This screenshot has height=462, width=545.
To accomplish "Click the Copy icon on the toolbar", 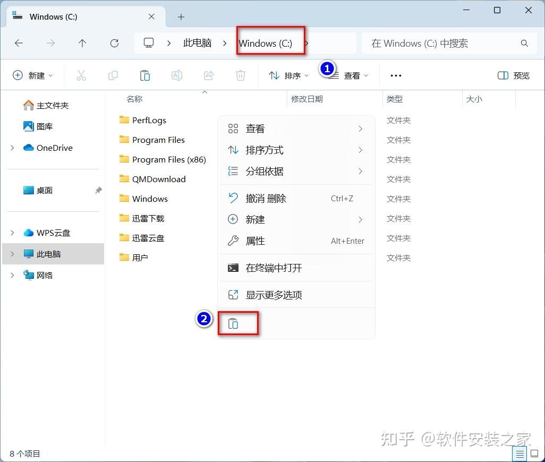I will click(x=113, y=75).
